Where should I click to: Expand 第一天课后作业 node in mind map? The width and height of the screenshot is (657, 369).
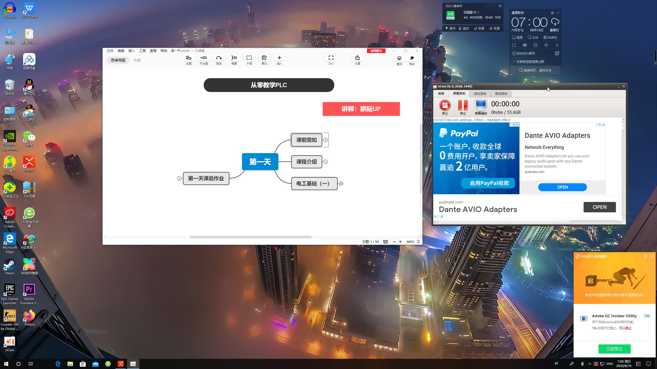179,178
